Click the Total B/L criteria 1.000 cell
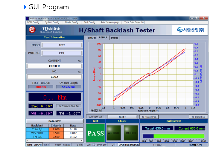This screenshot has width=210, height=148. pyautogui.click(x=56, y=129)
